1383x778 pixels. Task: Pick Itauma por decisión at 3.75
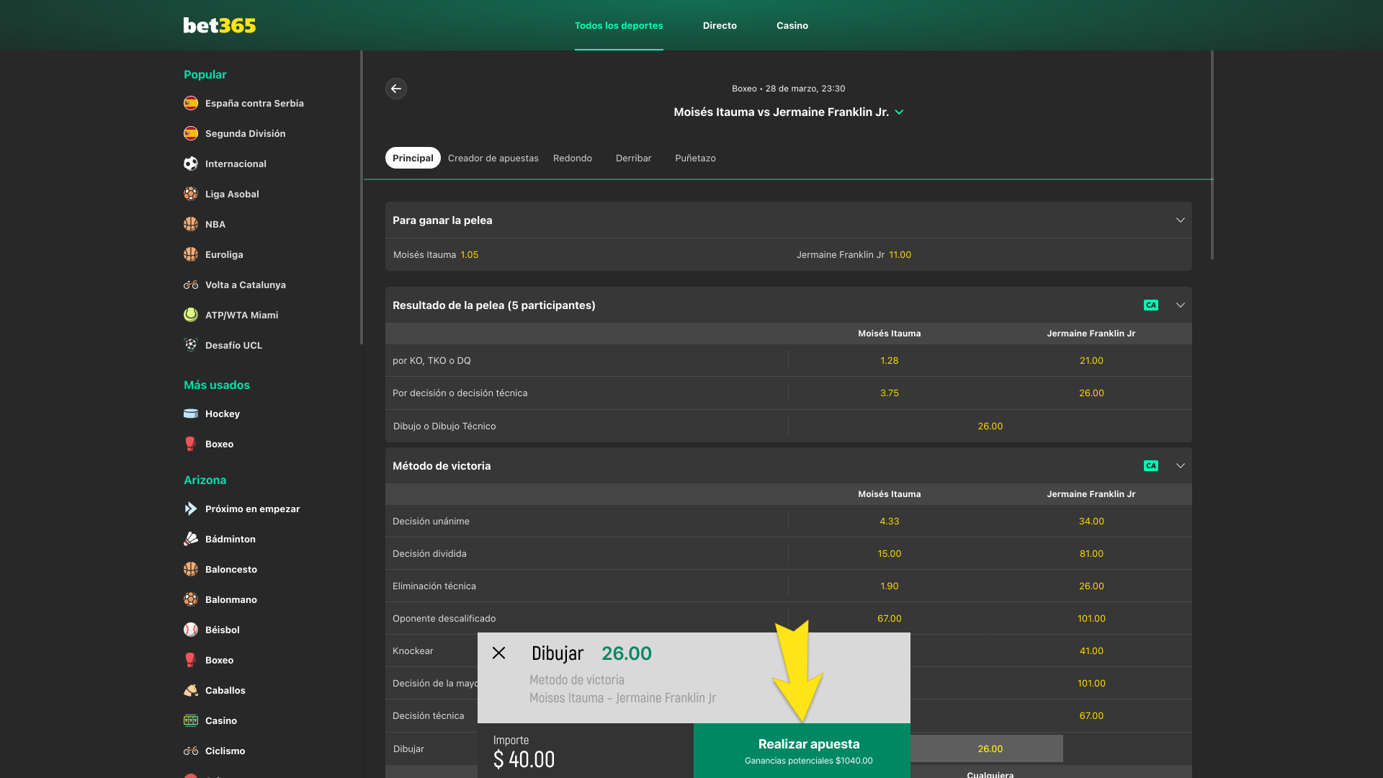[890, 393]
